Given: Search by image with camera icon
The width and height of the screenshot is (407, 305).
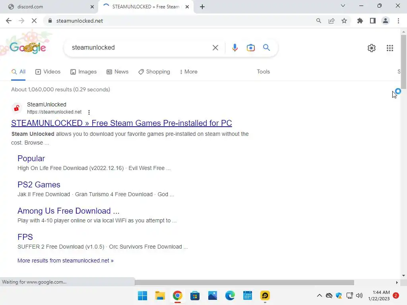Looking at the screenshot, I should tap(250, 48).
